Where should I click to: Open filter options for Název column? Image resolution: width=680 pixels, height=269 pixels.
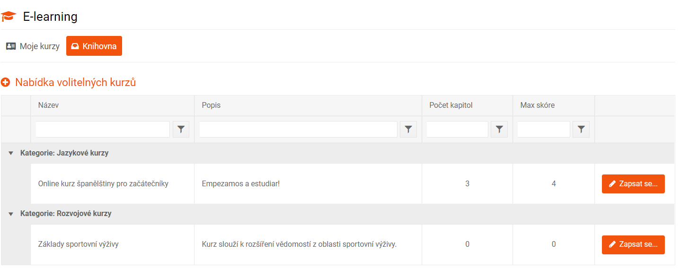181,129
